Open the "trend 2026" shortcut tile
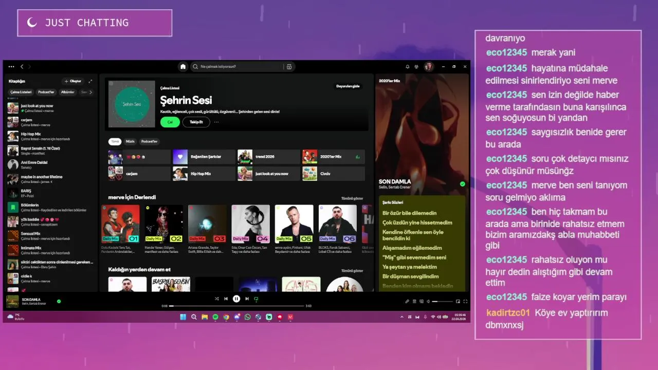658x370 pixels. tap(269, 157)
